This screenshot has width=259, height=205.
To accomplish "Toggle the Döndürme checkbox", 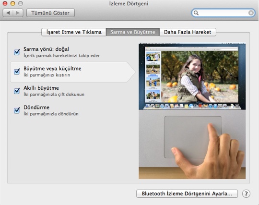I will coord(17,110).
